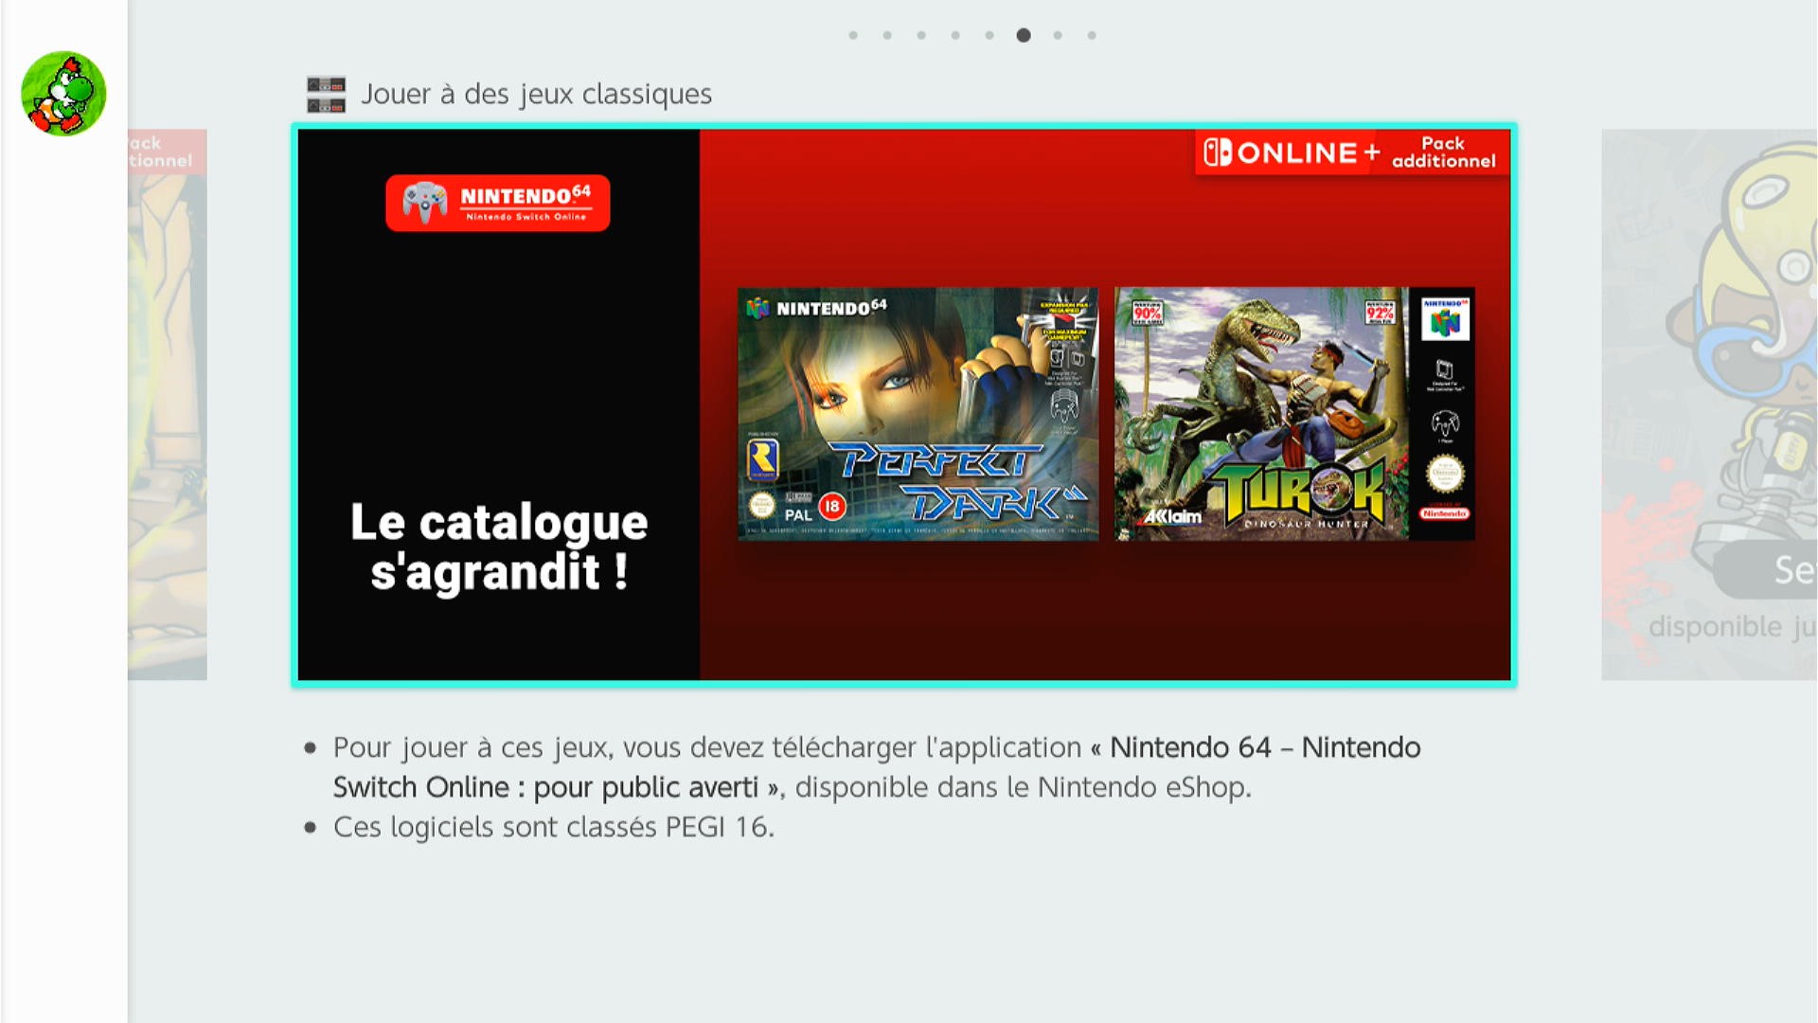This screenshot has width=1818, height=1023.
Task: Go to the fourth carousel page dot
Action: click(955, 35)
